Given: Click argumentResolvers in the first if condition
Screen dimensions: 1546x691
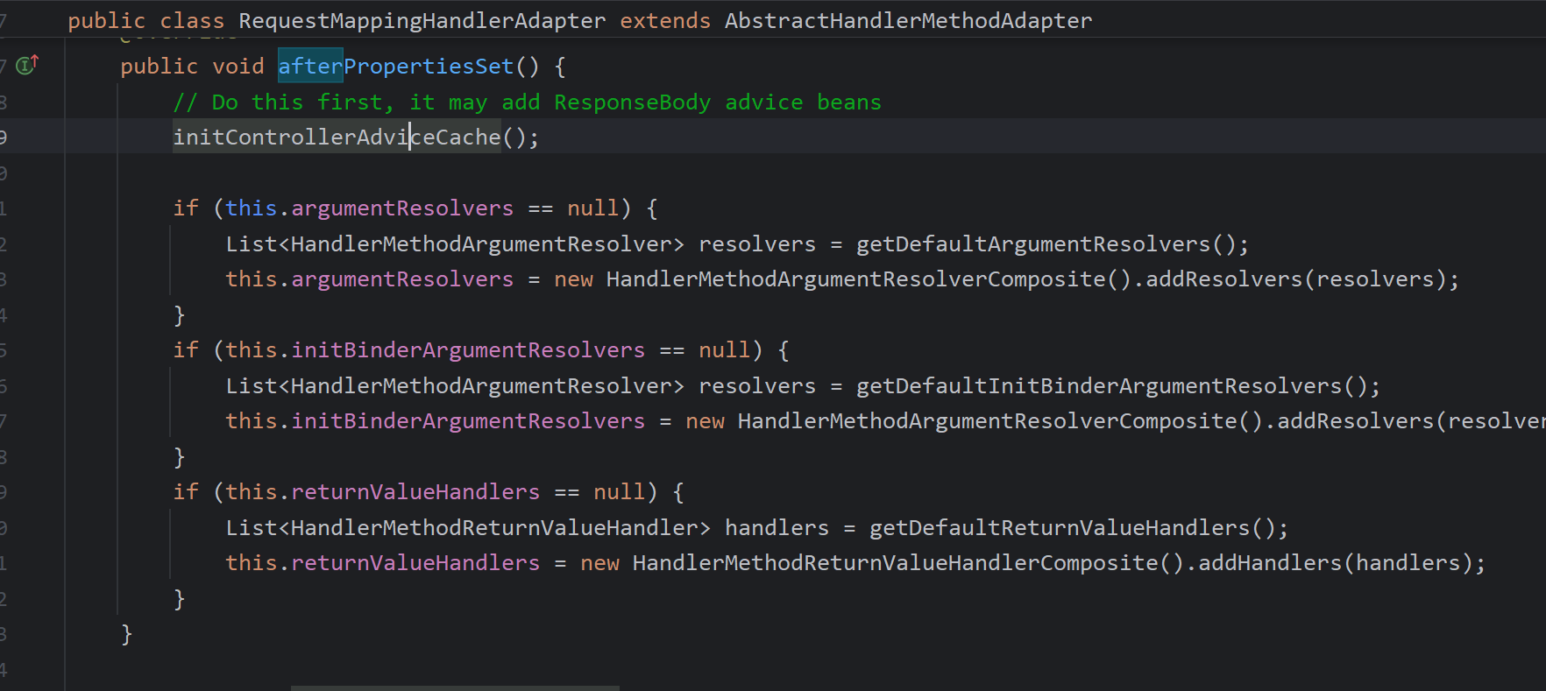Looking at the screenshot, I should (x=402, y=208).
